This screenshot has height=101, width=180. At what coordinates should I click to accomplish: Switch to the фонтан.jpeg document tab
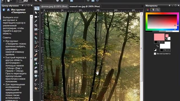click(54, 6)
